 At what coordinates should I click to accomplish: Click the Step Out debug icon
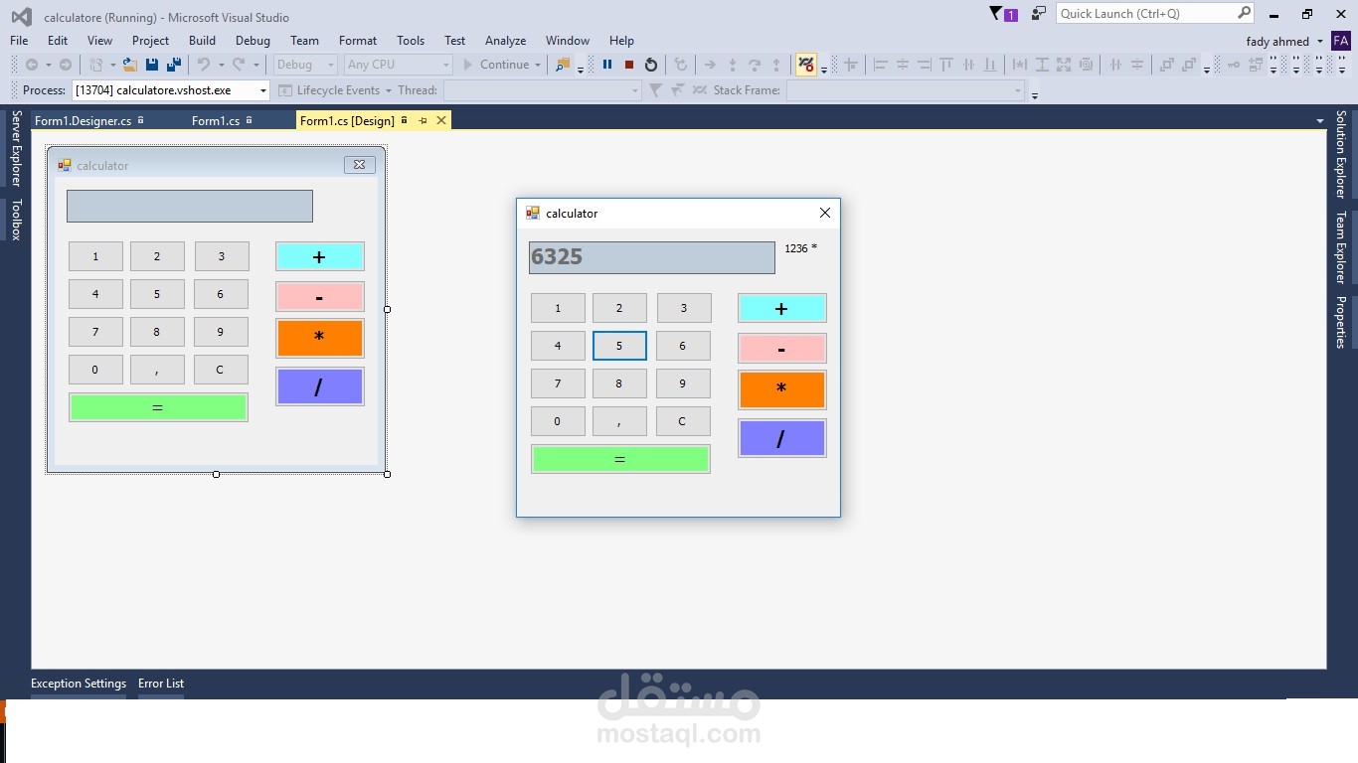click(776, 65)
